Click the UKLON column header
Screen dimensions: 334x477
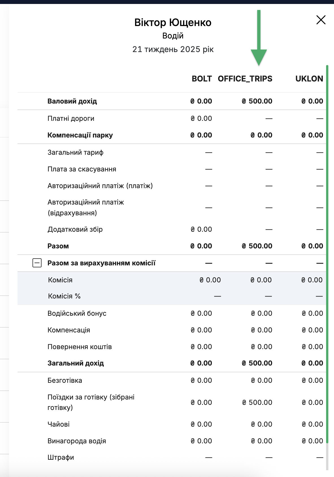[x=309, y=79]
